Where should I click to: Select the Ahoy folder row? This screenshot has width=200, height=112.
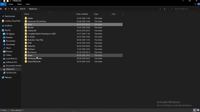point(73,24)
